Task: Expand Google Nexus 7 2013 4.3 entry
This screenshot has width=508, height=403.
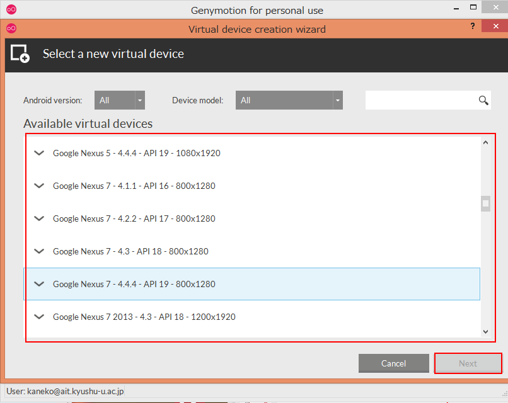Action: [39, 317]
